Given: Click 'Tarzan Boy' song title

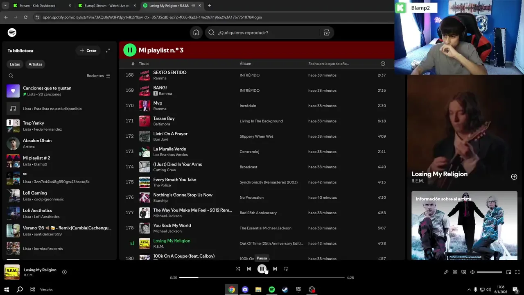Looking at the screenshot, I should point(164,118).
